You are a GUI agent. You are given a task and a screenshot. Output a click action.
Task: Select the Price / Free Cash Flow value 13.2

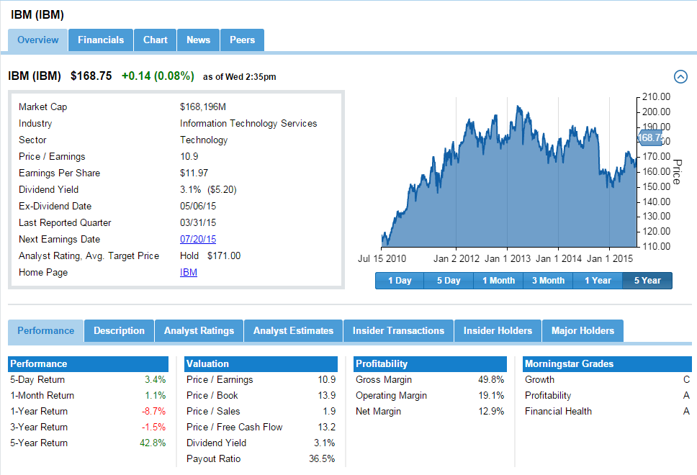327,427
